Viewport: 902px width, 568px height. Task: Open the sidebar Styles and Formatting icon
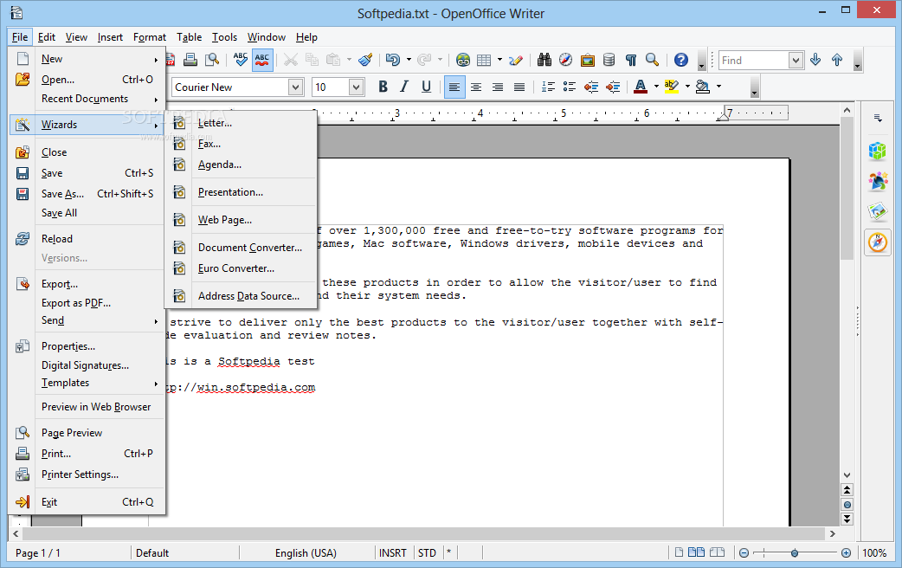pos(877,182)
